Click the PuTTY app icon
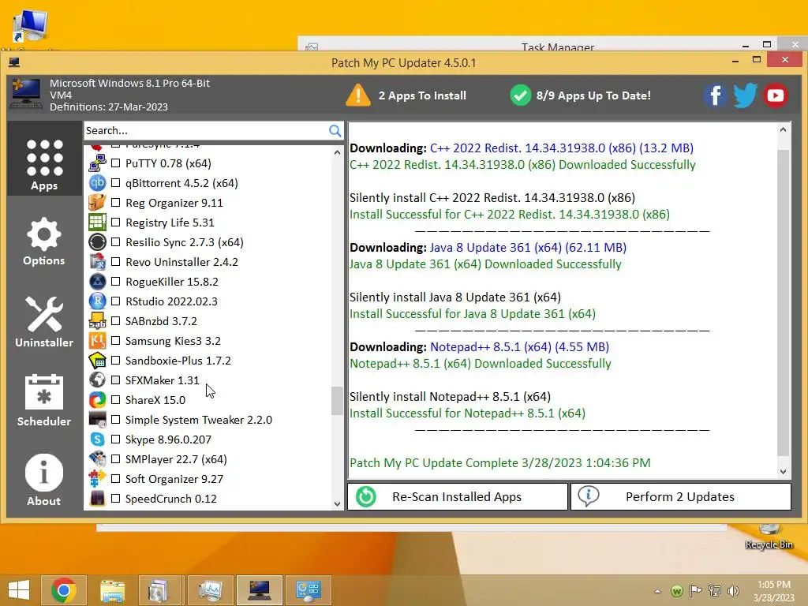The image size is (808, 606). click(x=97, y=163)
